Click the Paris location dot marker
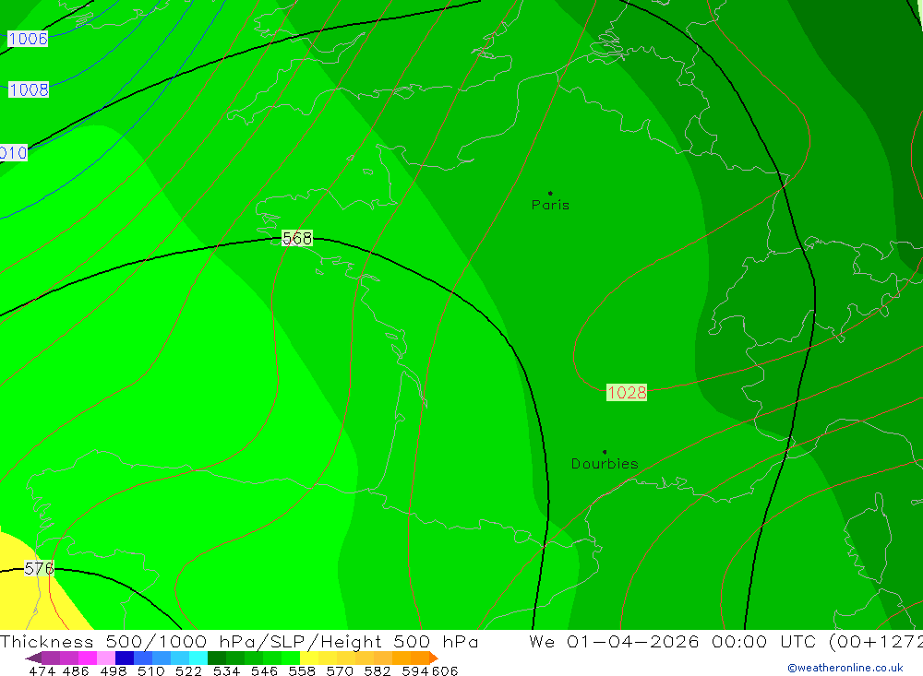Viewport: 923px width, 676px height. point(550,193)
